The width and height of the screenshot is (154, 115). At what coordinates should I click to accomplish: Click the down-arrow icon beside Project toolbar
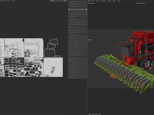coord(67,1)
